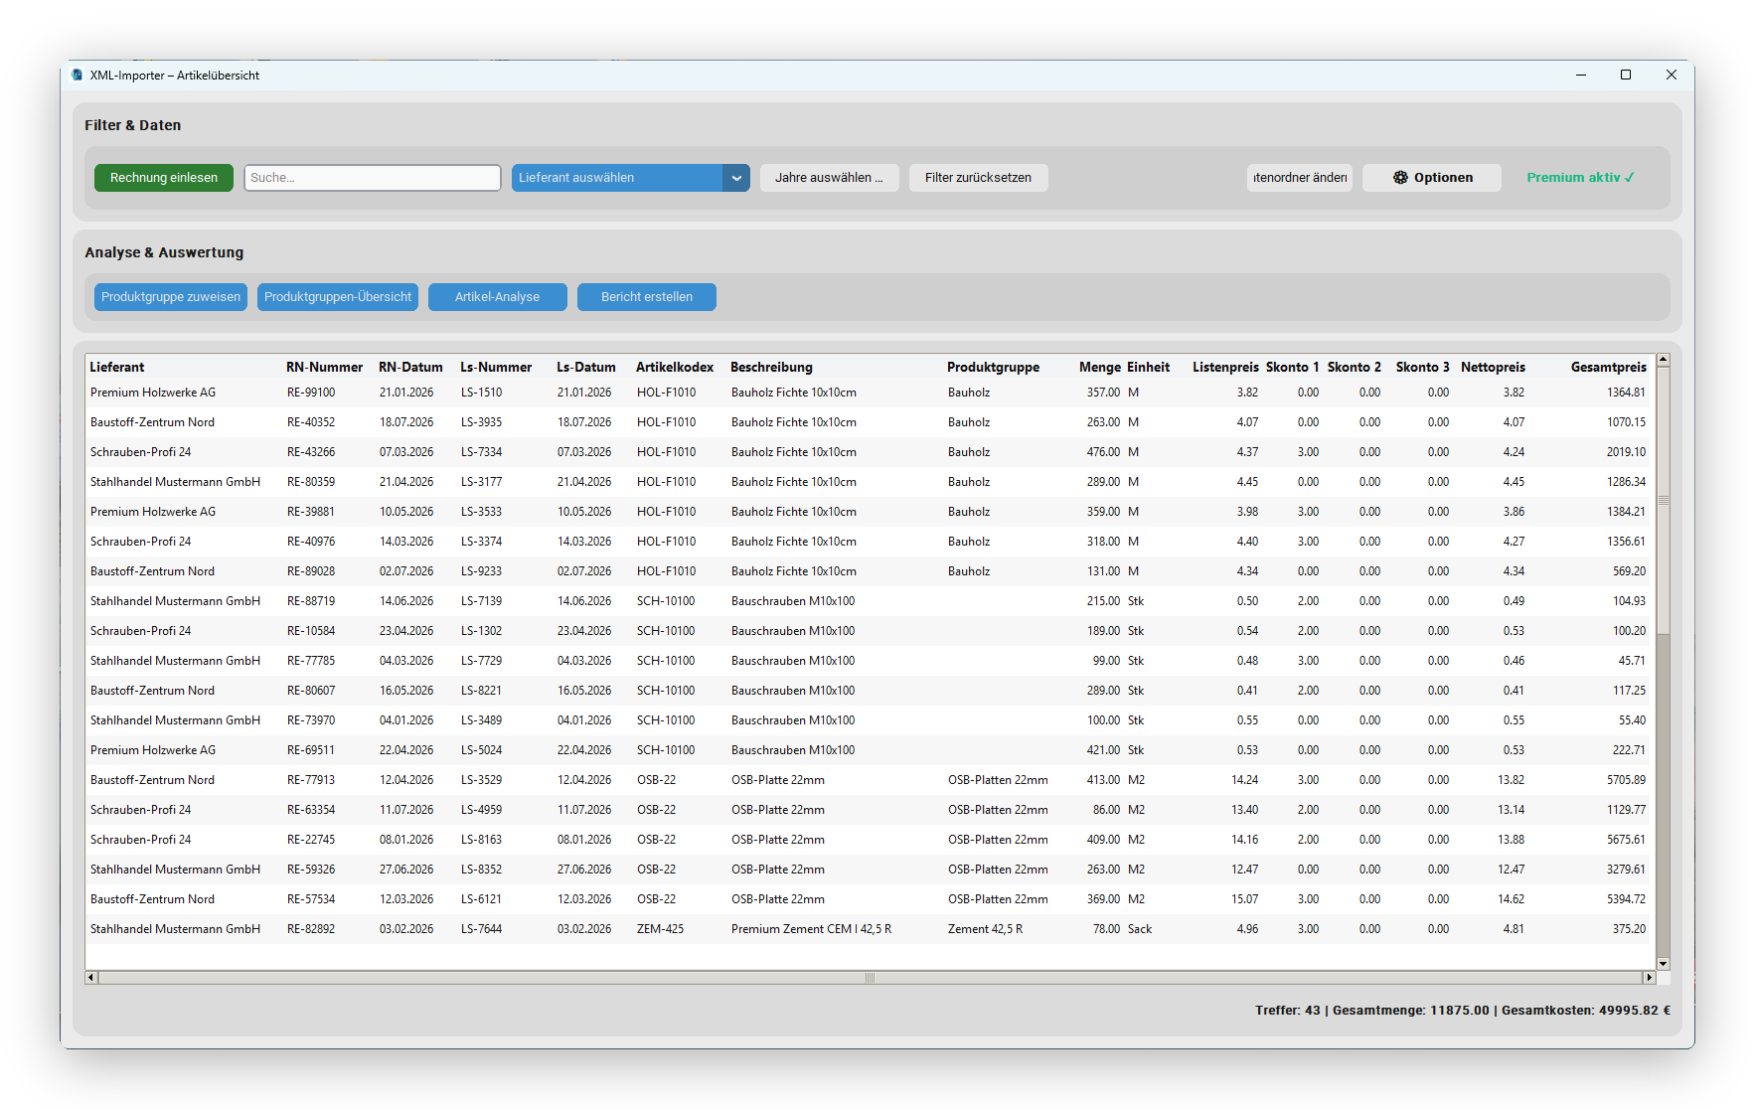Screen dimensions: 1755x1109
Task: Open the Artikel-Analyse view
Action: click(498, 297)
